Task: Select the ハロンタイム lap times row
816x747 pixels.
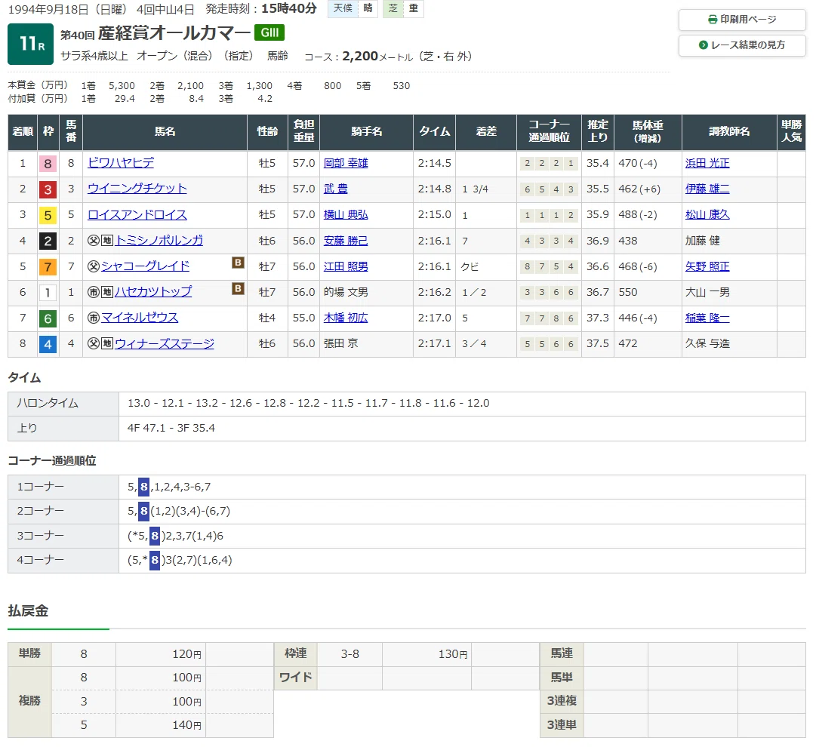Action: click(x=406, y=404)
